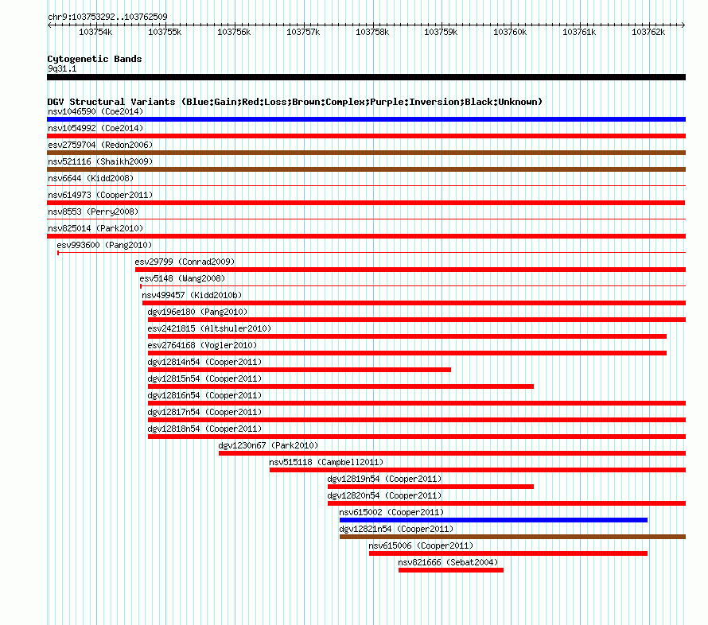Open esv29799 (Conrad2009) variant
The image size is (708, 625).
pyautogui.click(x=185, y=262)
